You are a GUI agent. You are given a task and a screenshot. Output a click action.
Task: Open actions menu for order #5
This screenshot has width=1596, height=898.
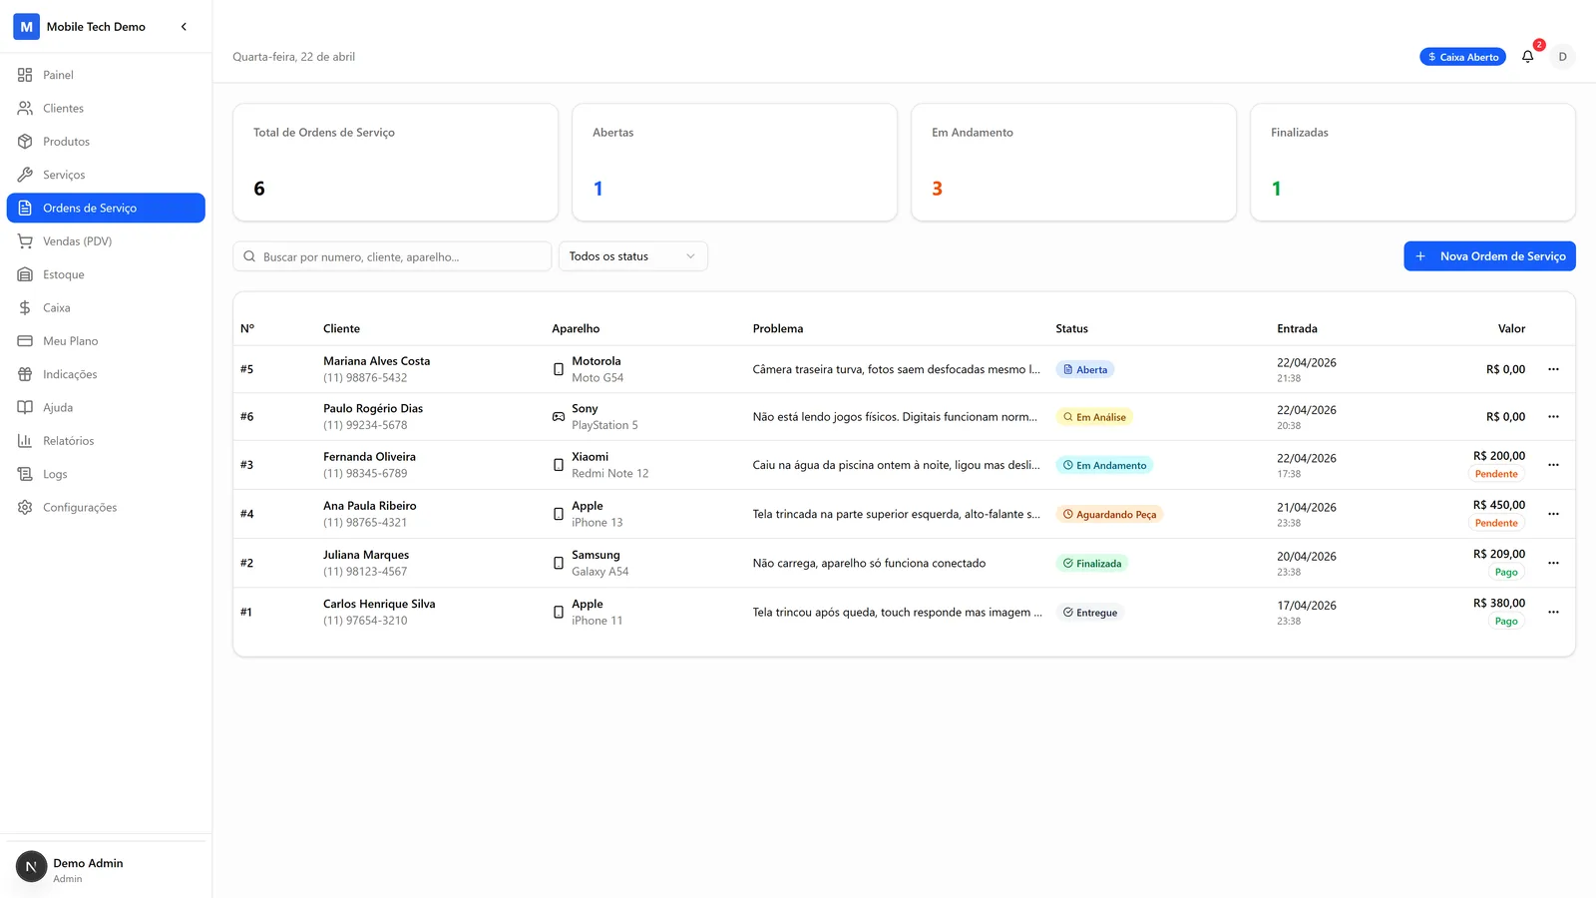click(x=1553, y=369)
